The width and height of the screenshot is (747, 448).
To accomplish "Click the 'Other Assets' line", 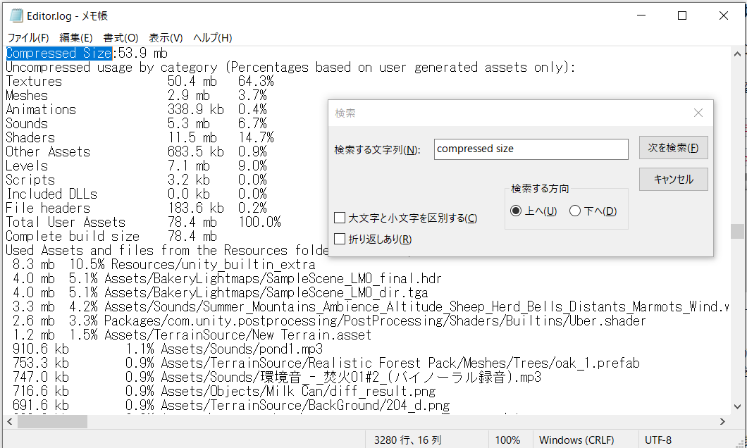I will (136, 152).
